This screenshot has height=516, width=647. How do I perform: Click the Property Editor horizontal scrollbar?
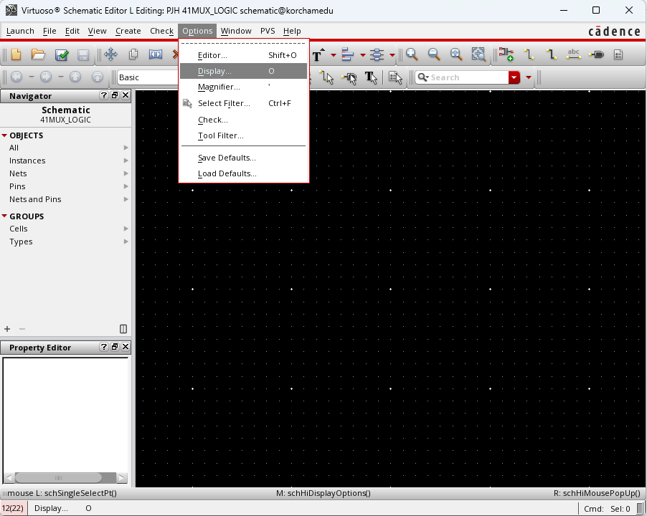[65, 478]
